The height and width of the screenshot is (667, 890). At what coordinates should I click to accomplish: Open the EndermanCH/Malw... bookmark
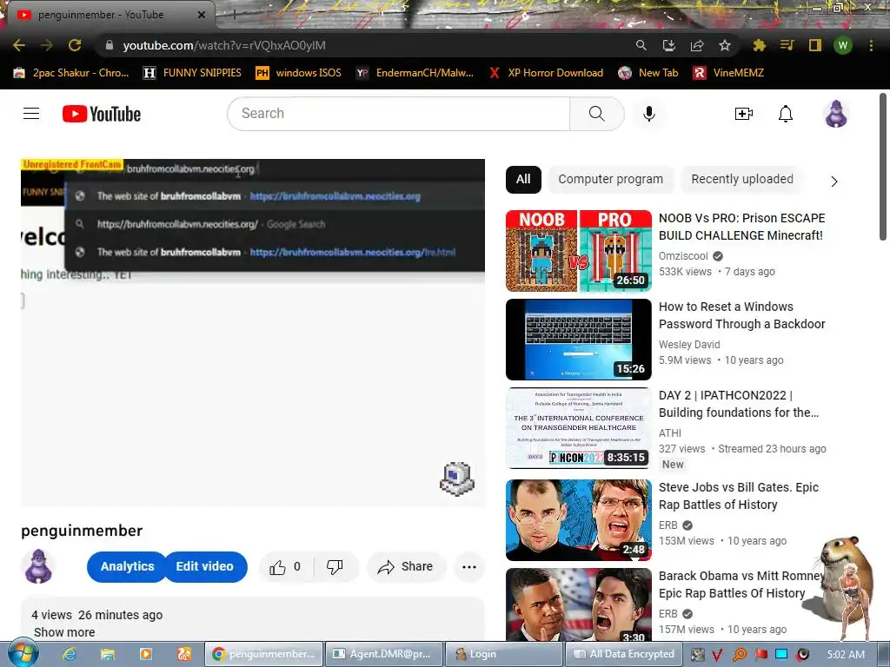click(x=415, y=73)
